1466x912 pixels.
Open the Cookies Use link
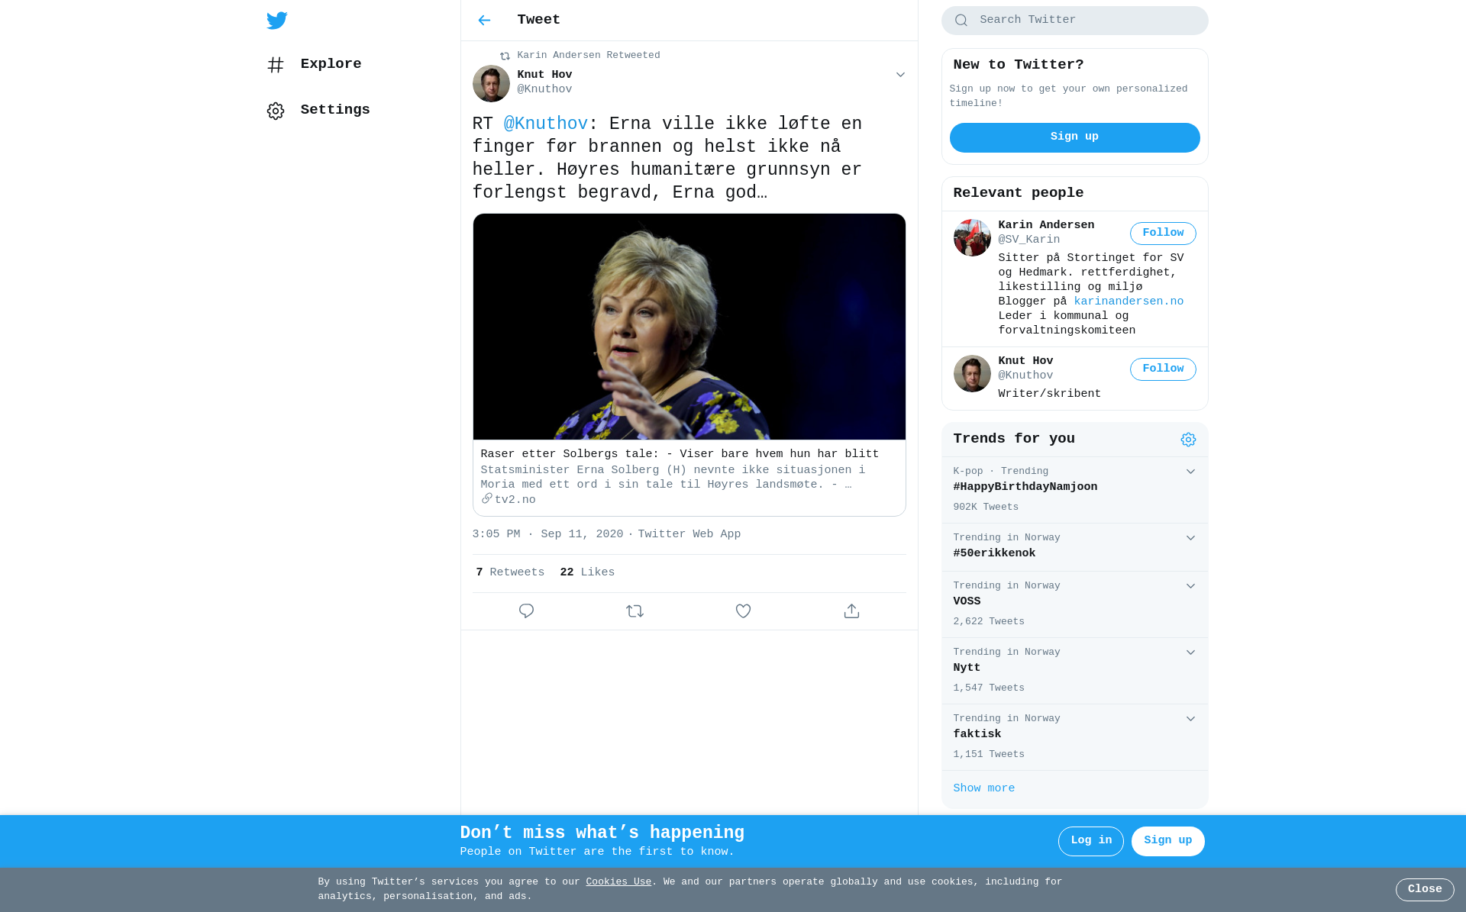[618, 882]
